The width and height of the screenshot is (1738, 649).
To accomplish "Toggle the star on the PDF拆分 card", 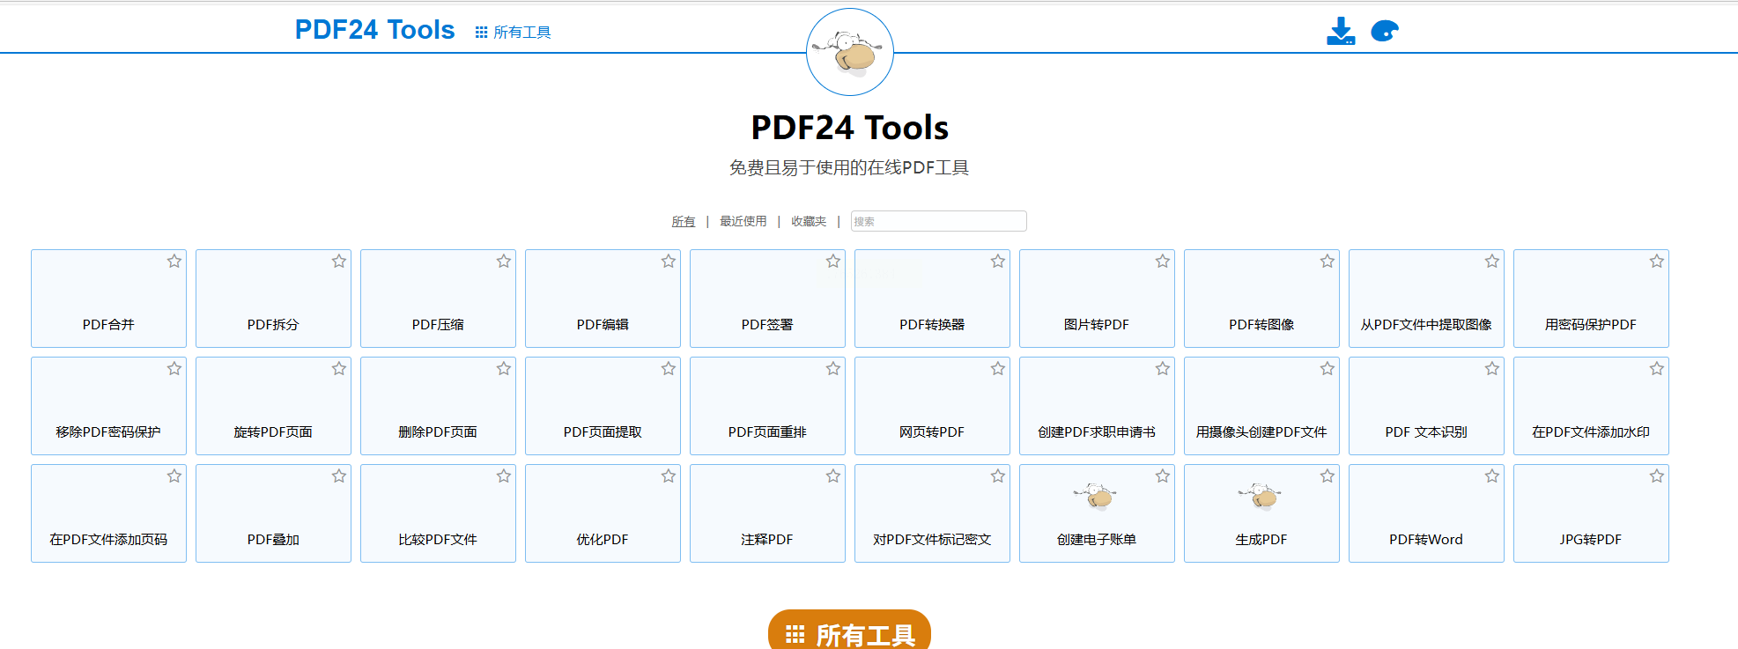I will (339, 262).
